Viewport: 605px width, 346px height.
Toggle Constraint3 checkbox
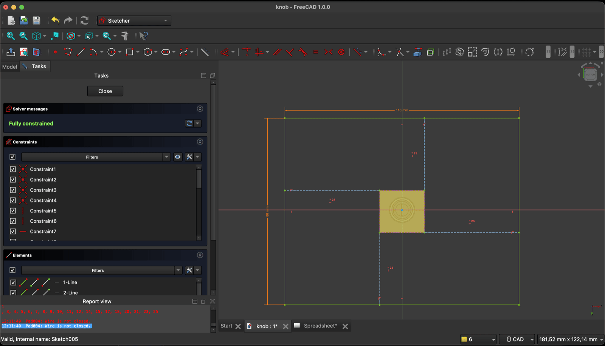(x=13, y=190)
